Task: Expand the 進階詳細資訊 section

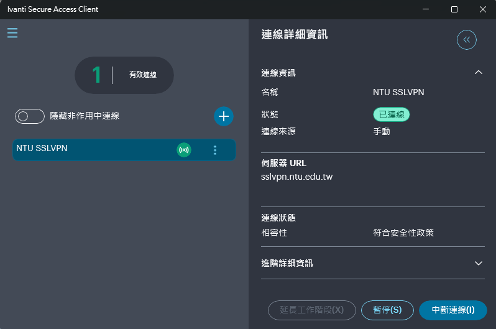Action: point(478,263)
